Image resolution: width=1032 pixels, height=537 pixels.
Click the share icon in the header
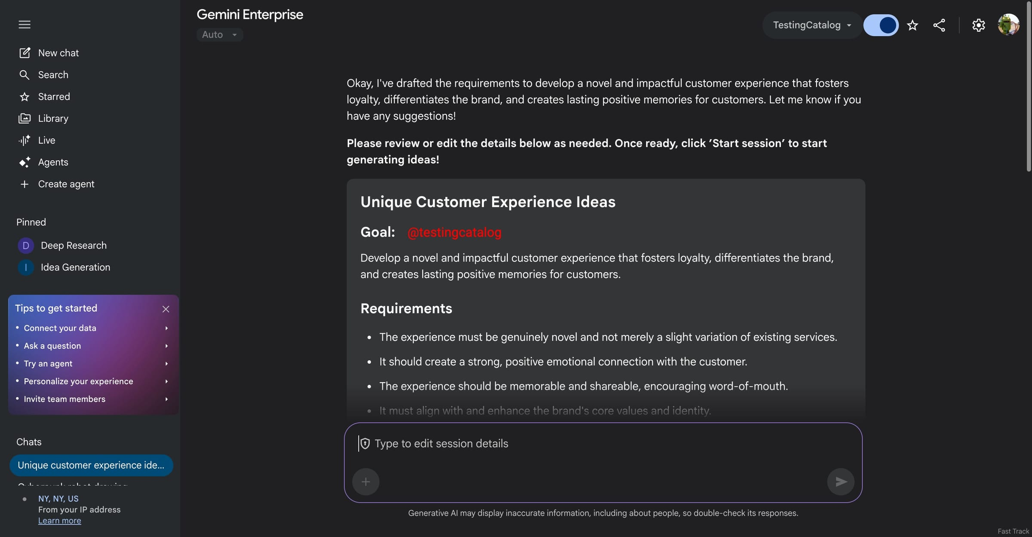pos(939,25)
